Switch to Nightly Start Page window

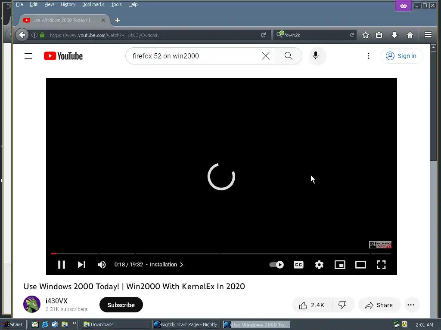pyautogui.click(x=186, y=324)
